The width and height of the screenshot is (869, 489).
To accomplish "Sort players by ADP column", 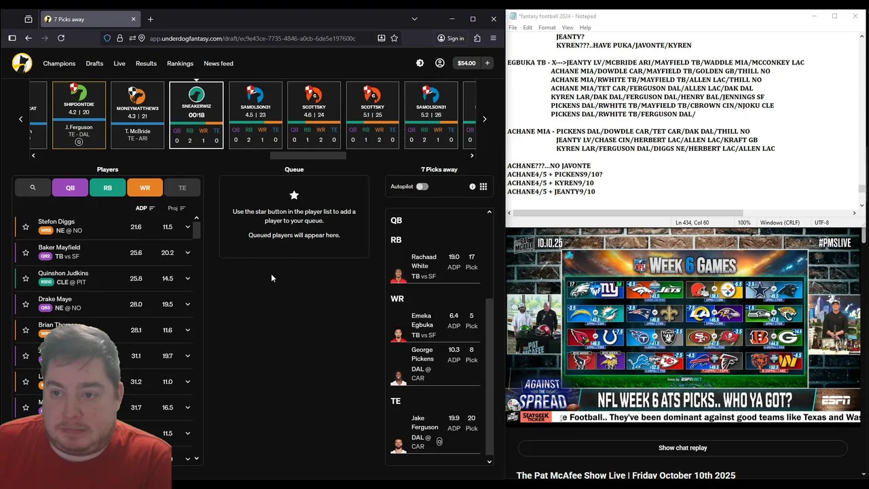I will [145, 209].
